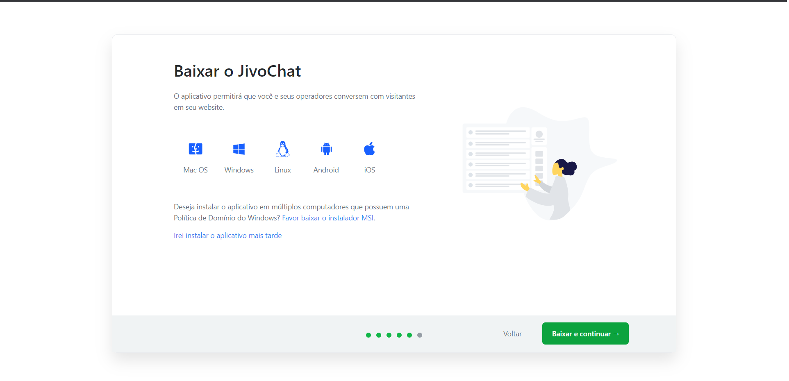Click the 'iOS' platform label
The width and height of the screenshot is (789, 381).
[x=370, y=170]
